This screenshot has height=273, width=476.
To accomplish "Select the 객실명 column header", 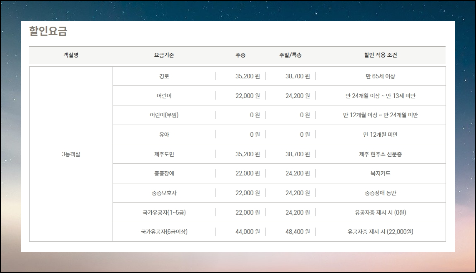I will coord(71,55).
